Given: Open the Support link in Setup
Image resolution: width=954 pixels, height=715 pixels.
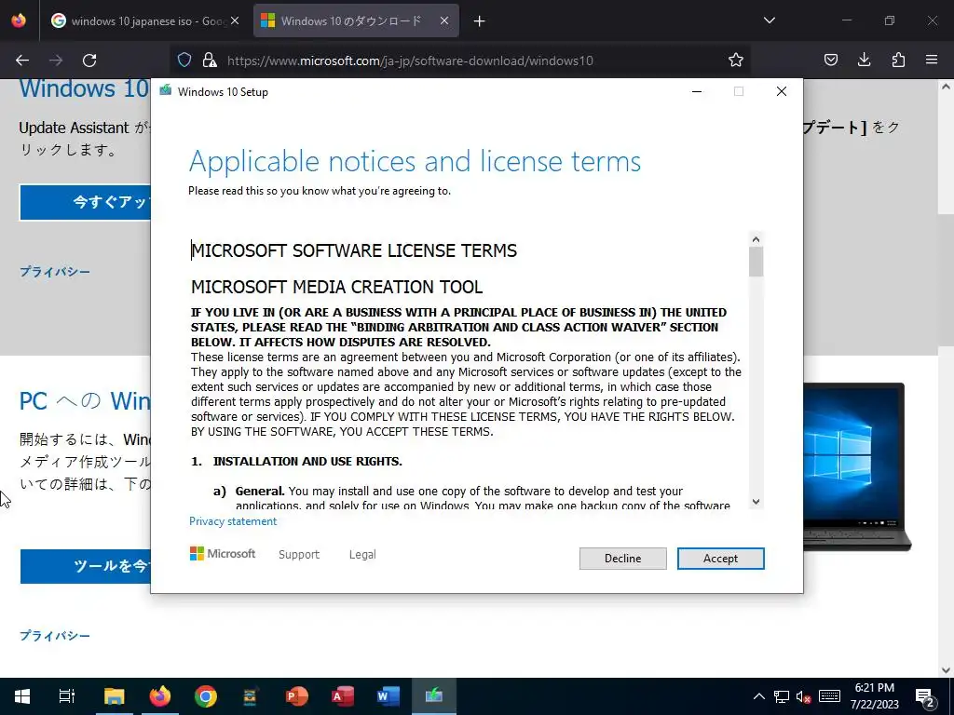Looking at the screenshot, I should (299, 555).
